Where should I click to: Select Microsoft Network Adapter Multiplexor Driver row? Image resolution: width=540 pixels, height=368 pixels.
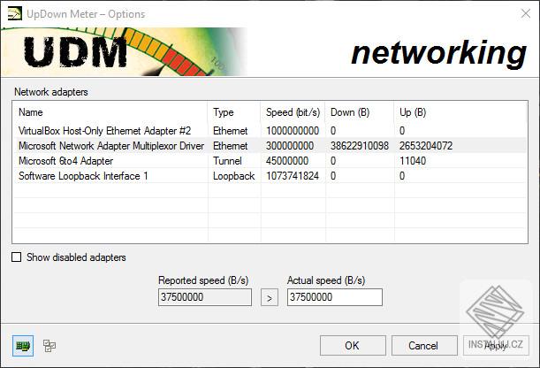tap(270, 146)
